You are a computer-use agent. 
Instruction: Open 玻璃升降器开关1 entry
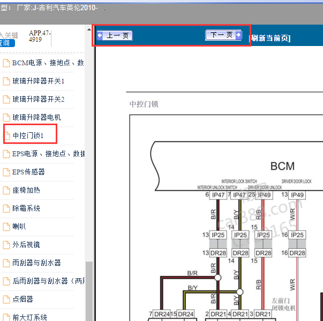click(39, 81)
